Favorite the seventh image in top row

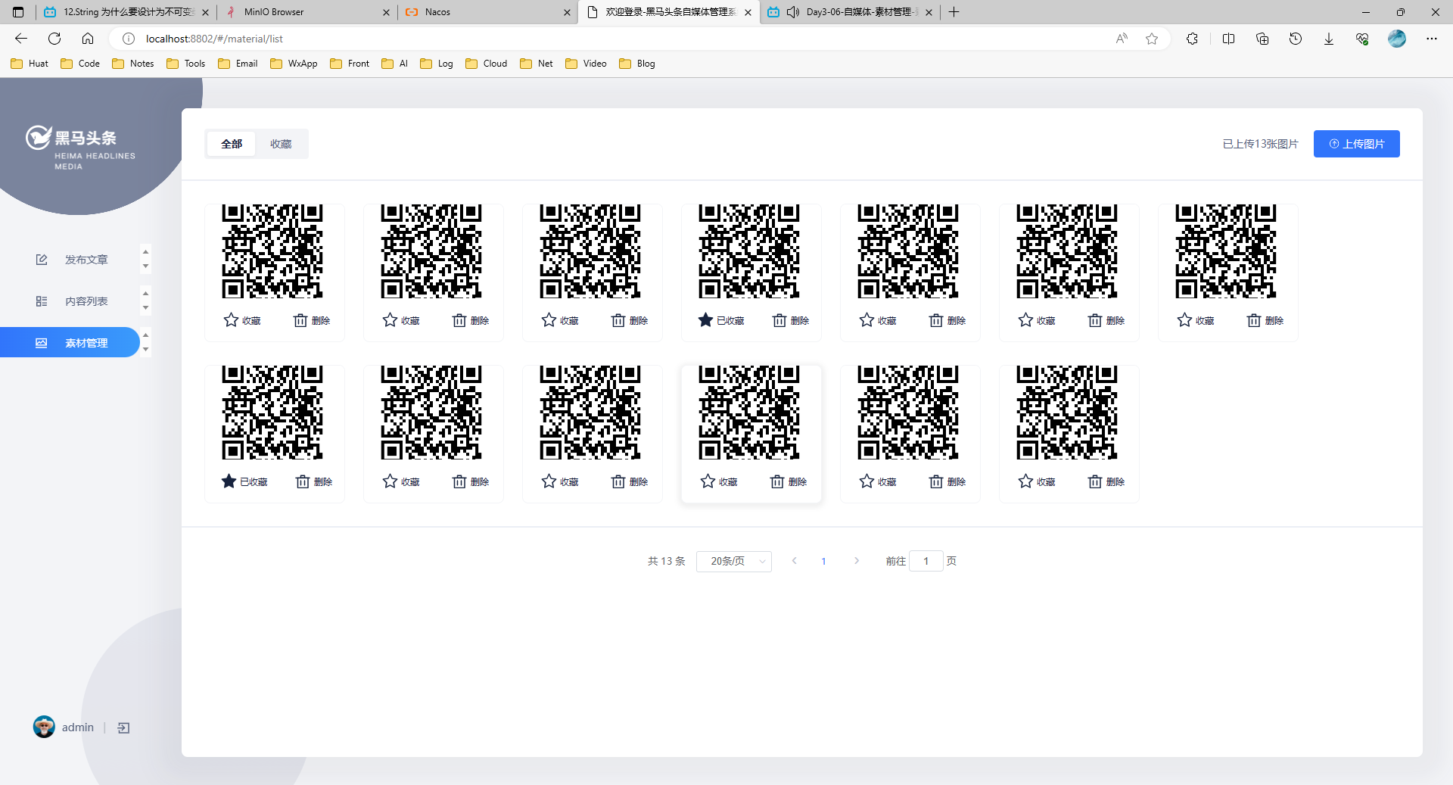(1196, 320)
